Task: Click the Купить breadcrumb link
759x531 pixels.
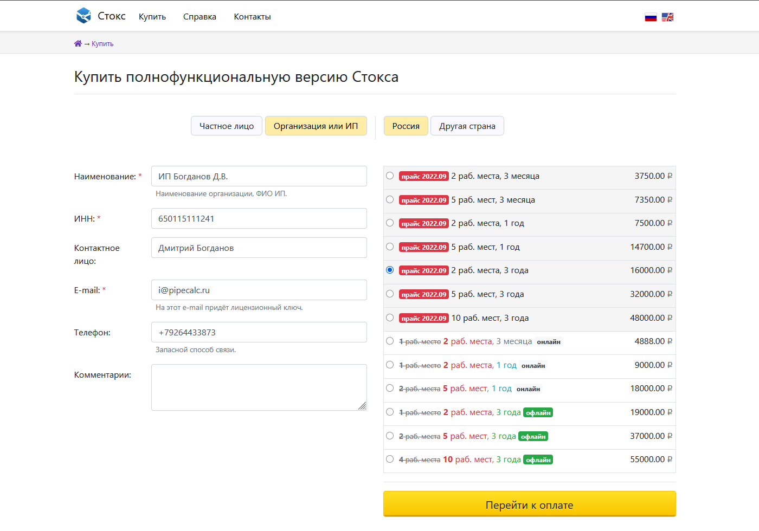Action: pos(102,44)
